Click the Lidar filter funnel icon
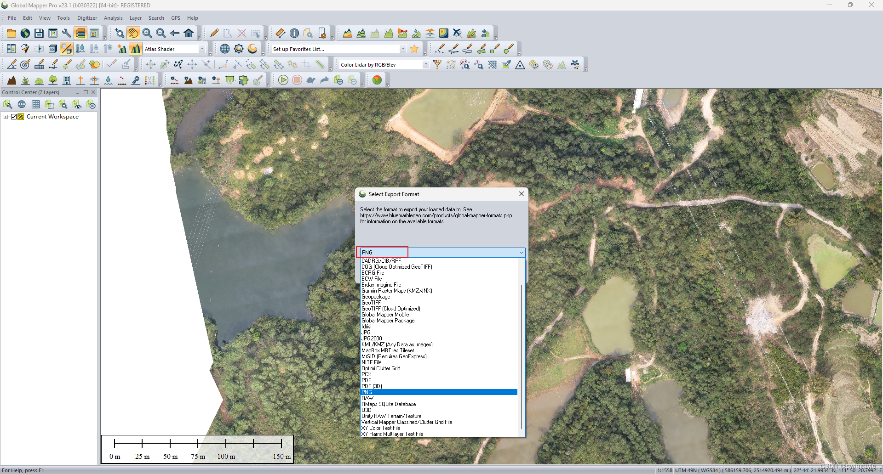 pyautogui.click(x=437, y=65)
